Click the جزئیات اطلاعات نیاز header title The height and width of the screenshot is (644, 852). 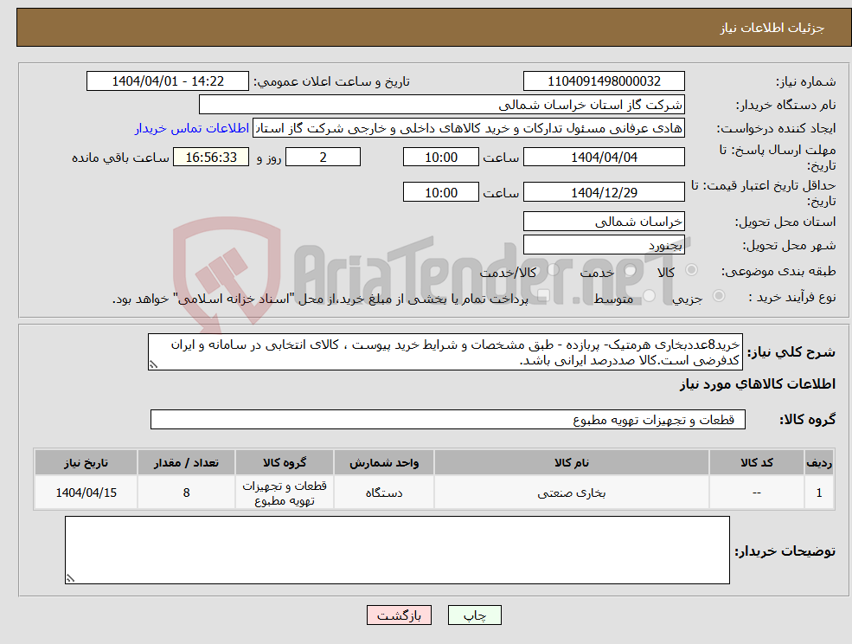[x=772, y=28]
